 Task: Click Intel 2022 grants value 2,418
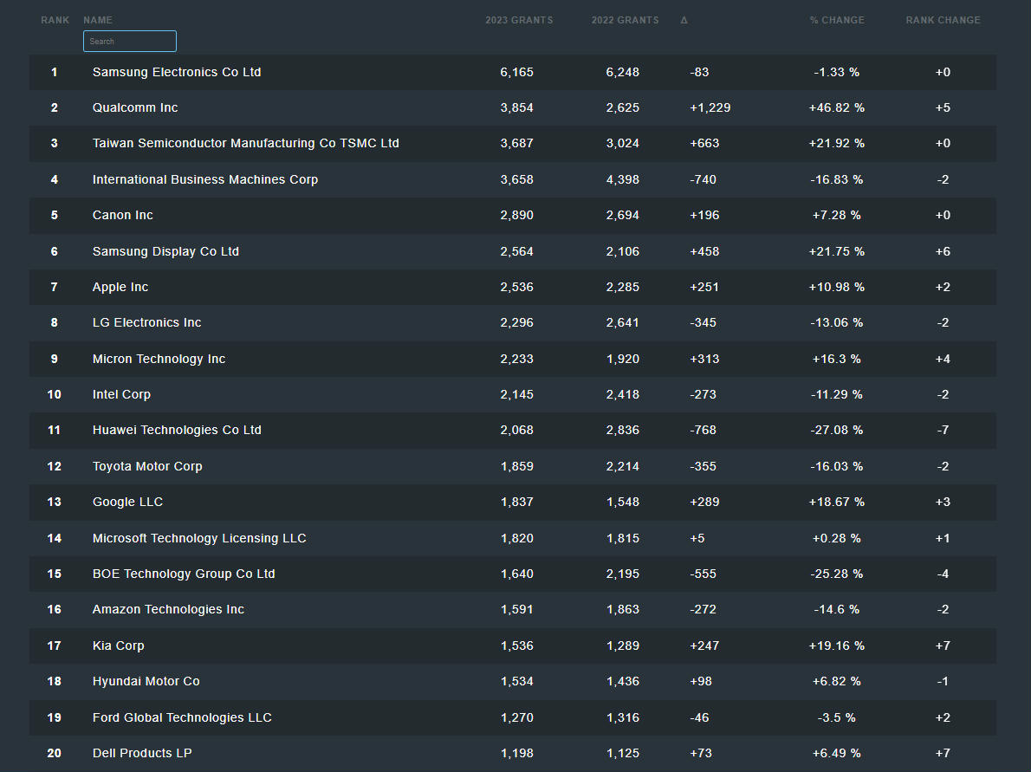point(623,394)
